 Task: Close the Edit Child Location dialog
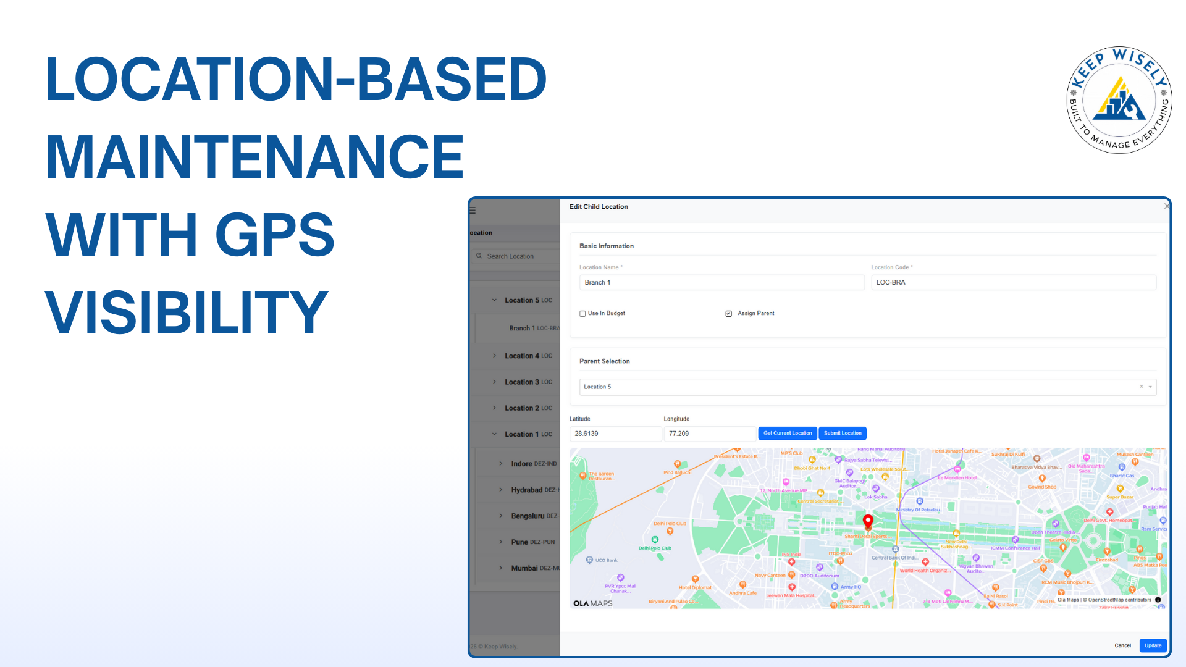pyautogui.click(x=1166, y=206)
